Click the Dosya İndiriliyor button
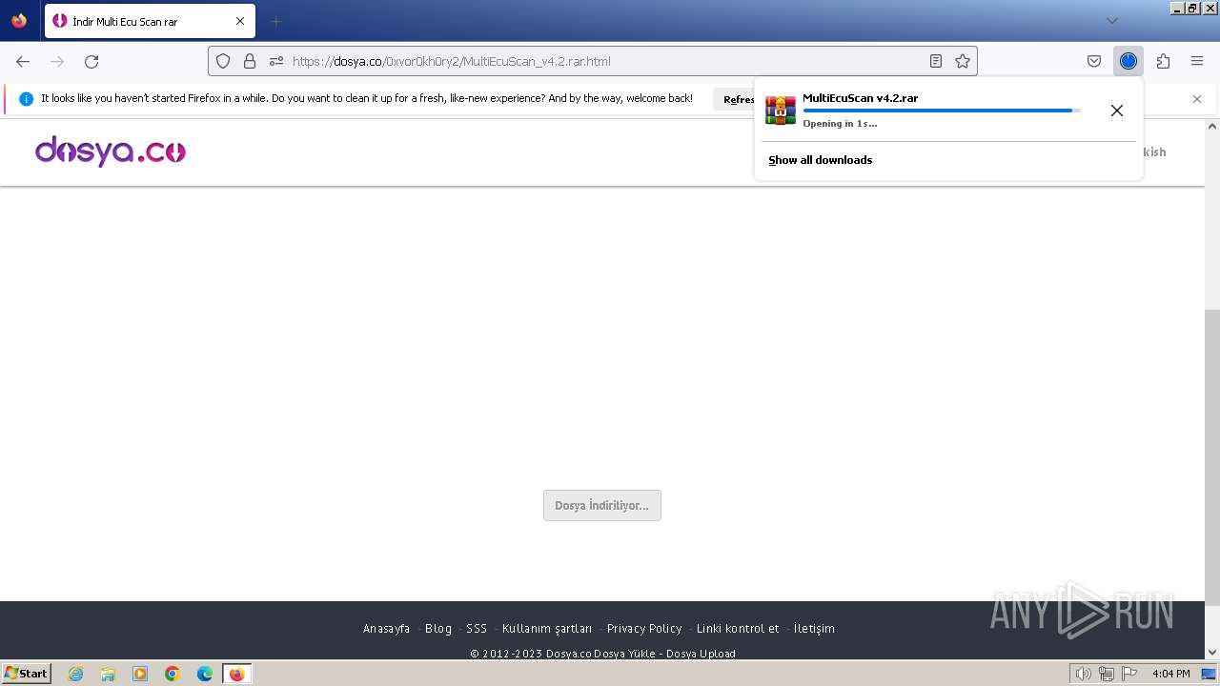 tap(602, 506)
